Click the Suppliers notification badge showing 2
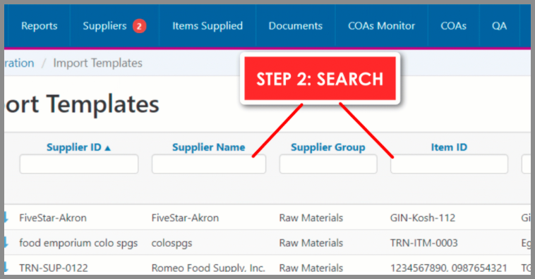The width and height of the screenshot is (535, 279). 139,26
